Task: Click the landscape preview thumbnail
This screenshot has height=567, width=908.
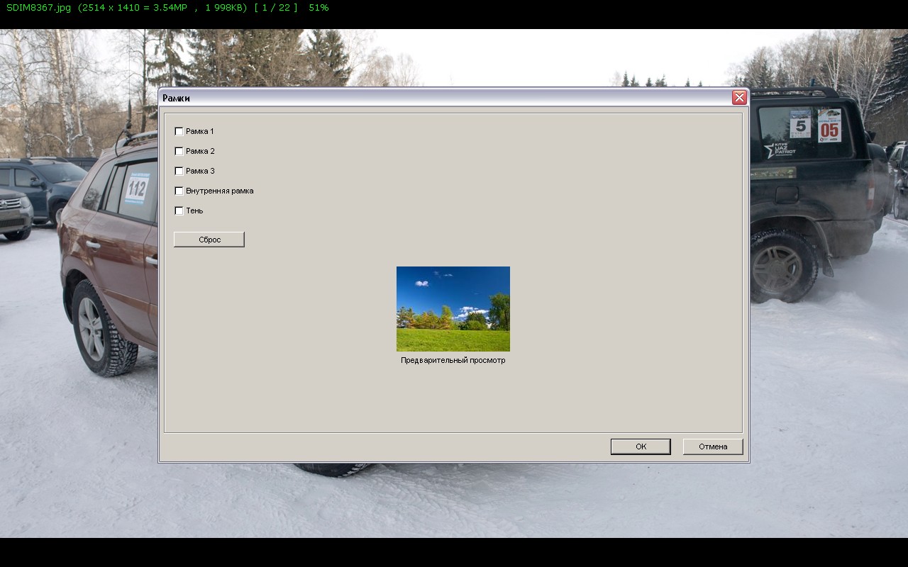Action: point(453,309)
